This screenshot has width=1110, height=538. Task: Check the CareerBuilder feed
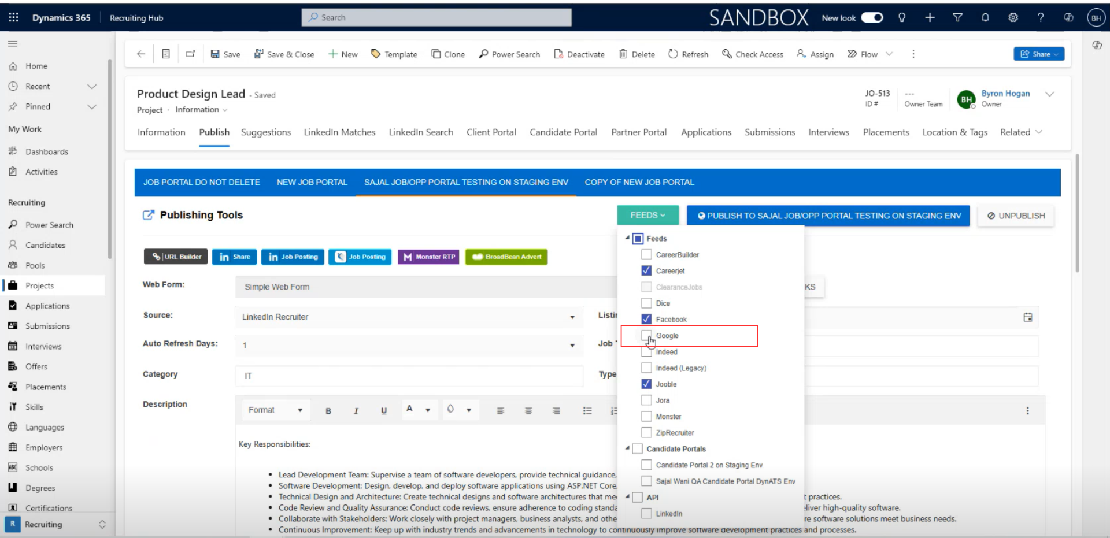(647, 254)
